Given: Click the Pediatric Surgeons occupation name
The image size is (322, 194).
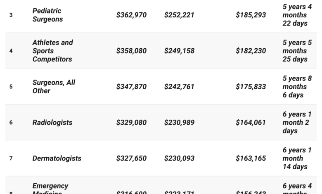Looking at the screenshot, I should coord(47,15).
